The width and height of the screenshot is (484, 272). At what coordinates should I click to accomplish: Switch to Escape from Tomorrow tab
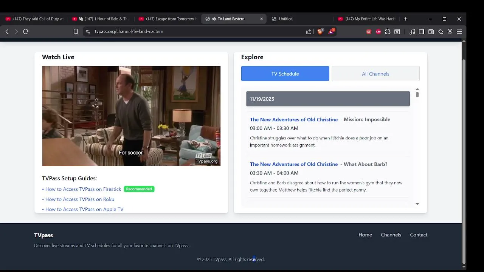click(168, 19)
